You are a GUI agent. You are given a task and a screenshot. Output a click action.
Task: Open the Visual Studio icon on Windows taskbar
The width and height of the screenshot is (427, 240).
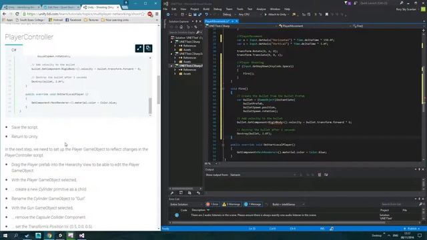pos(81,235)
